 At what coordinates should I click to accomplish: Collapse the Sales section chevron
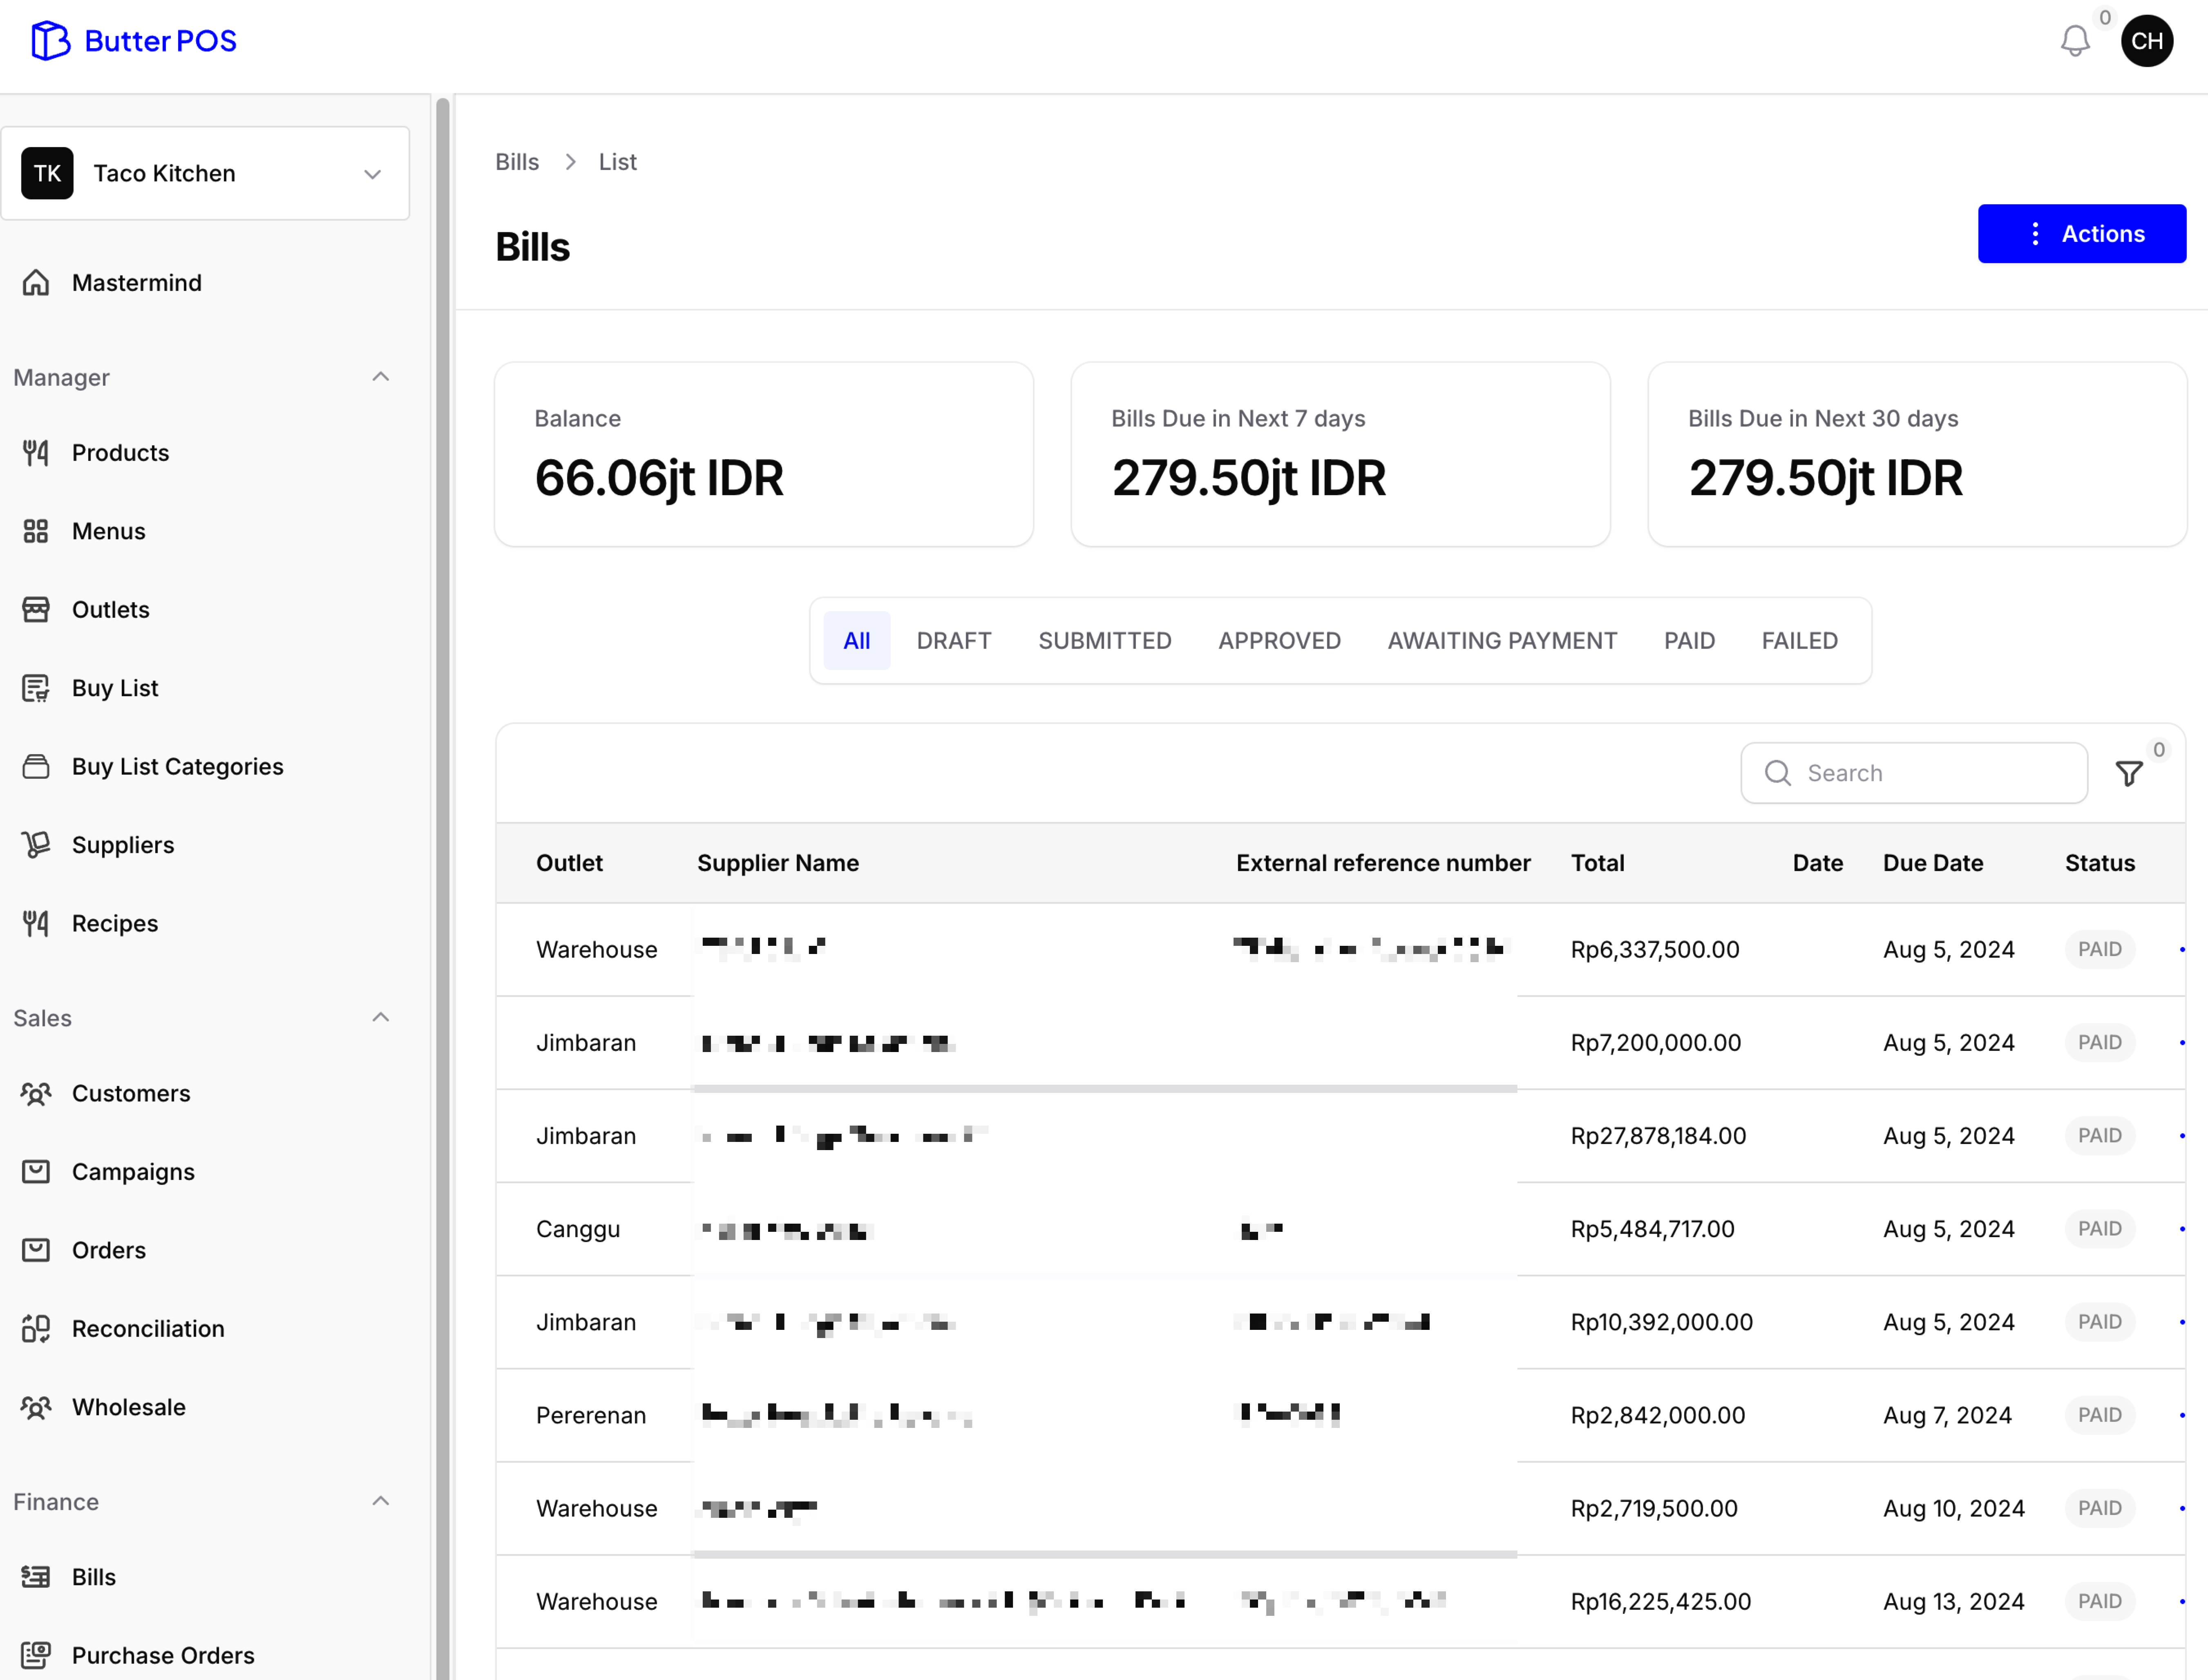pyautogui.click(x=380, y=1017)
